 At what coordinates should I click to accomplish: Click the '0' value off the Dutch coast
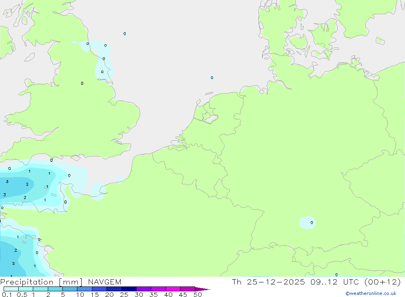click(x=212, y=77)
